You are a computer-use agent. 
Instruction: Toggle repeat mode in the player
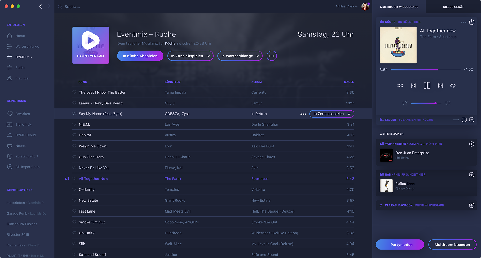[453, 86]
